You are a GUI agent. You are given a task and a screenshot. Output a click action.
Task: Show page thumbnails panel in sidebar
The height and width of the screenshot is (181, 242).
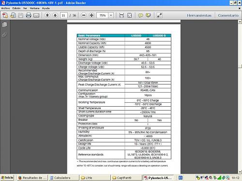click(x=4, y=25)
